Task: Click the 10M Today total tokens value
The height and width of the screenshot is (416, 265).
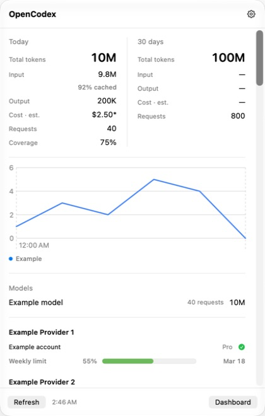Action: coord(104,57)
